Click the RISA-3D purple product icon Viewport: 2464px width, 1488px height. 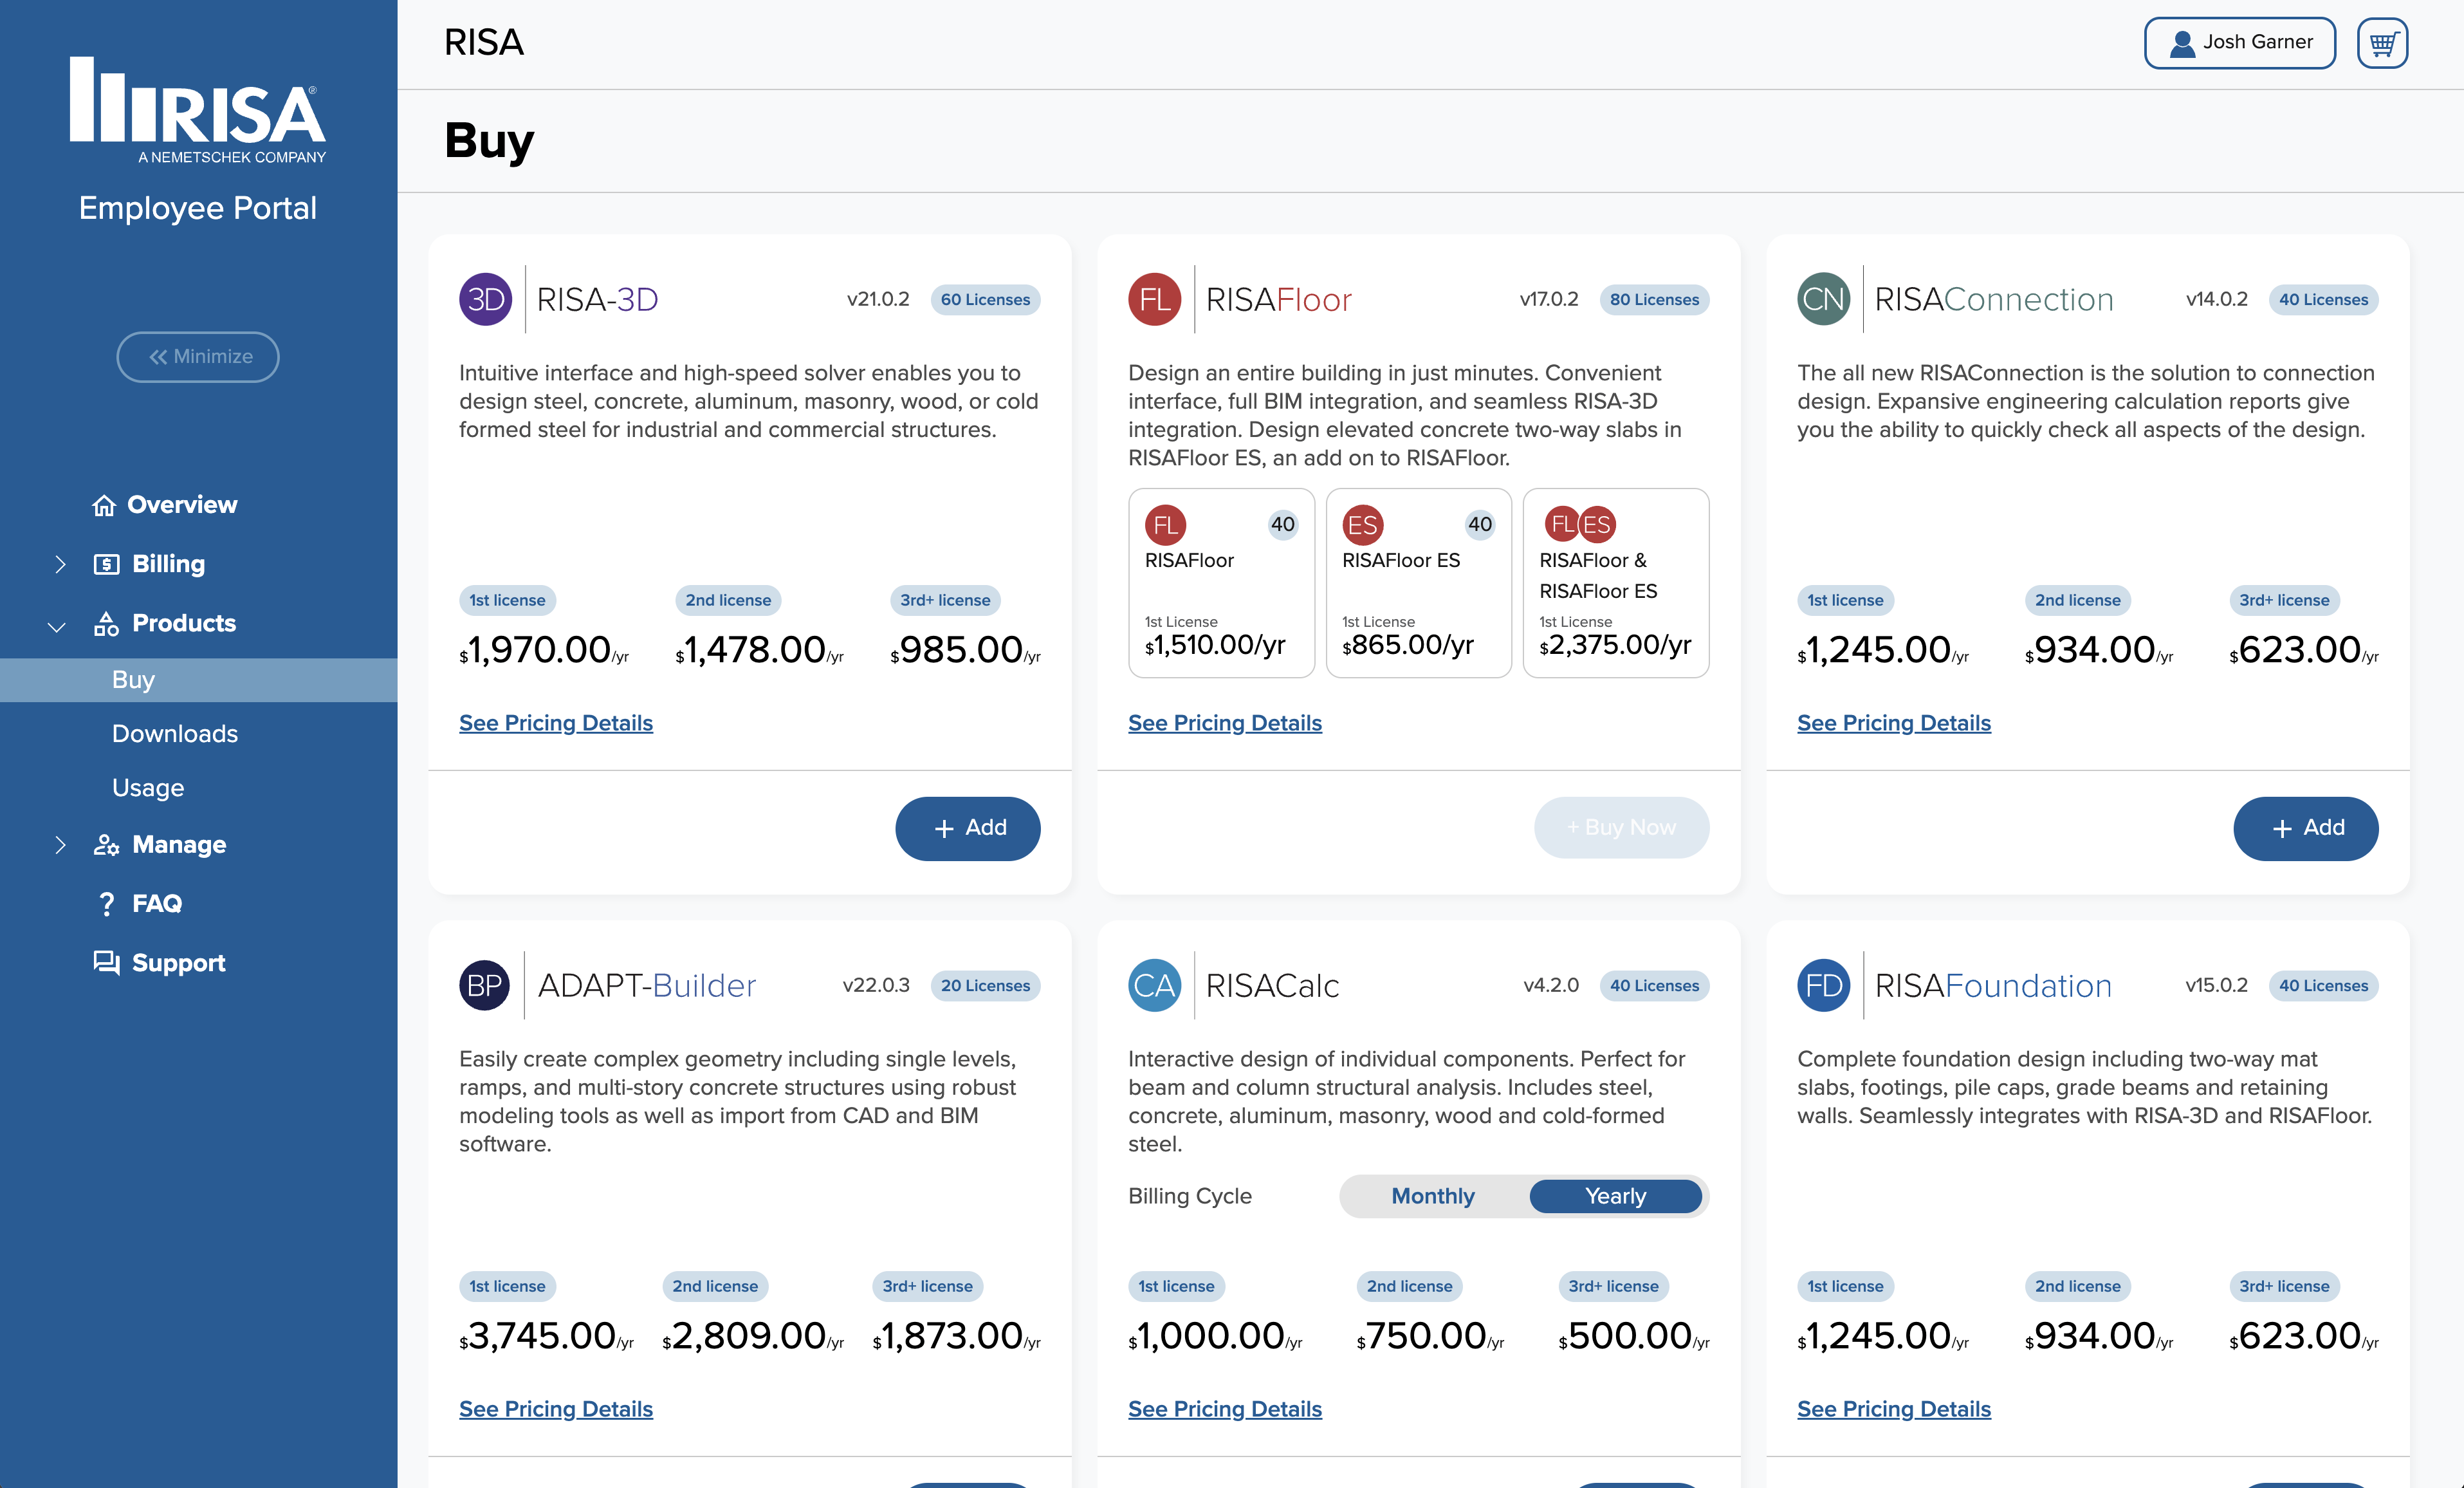485,299
